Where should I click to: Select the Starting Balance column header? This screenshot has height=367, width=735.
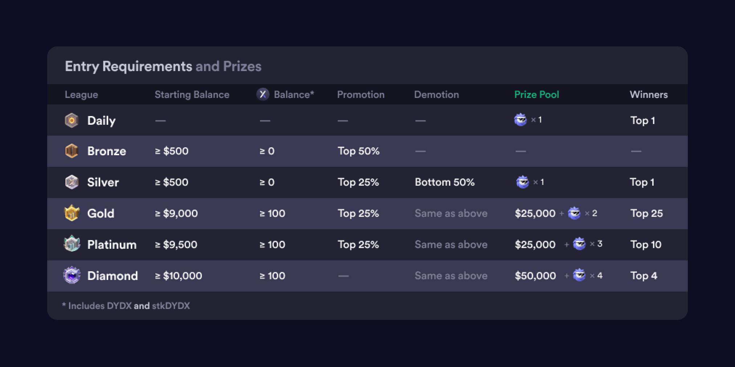pos(192,95)
